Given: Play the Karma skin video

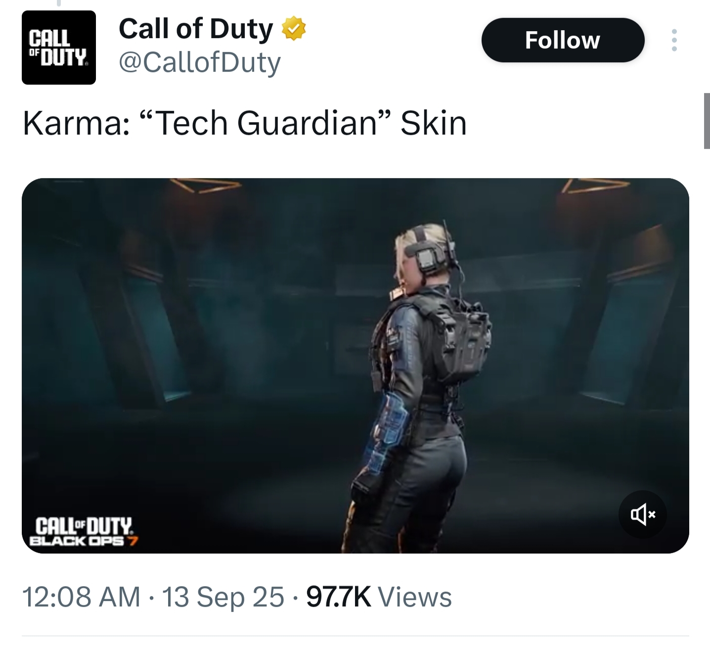Looking at the screenshot, I should (x=355, y=366).
